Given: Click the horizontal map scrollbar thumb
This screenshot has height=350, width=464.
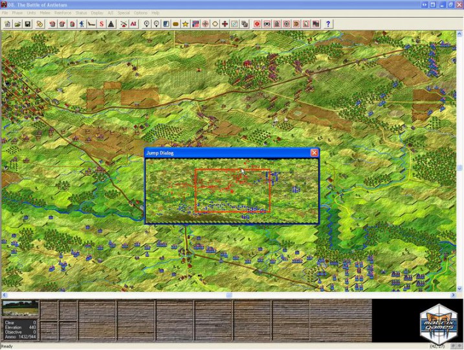Looking at the screenshot, I should tap(228, 295).
